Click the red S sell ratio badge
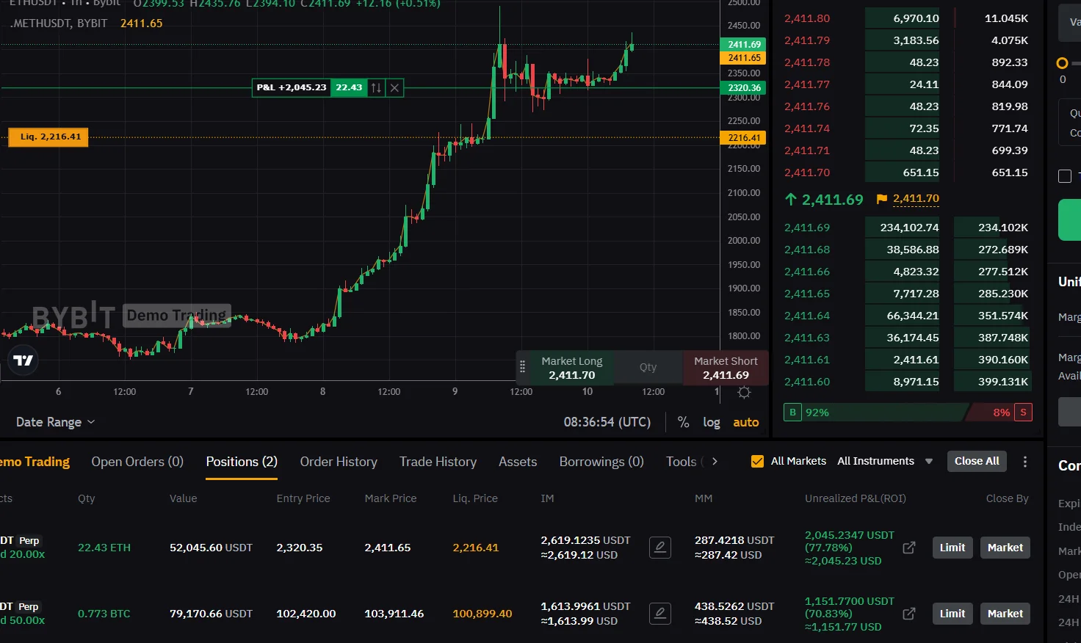This screenshot has height=643, width=1081. click(x=1023, y=413)
